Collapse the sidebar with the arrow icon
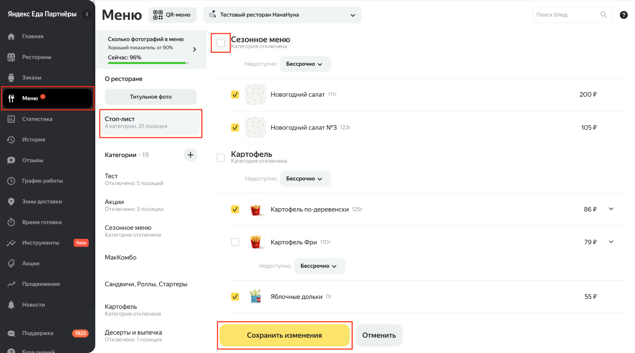Screen dimensions: 635x353 coord(87,14)
